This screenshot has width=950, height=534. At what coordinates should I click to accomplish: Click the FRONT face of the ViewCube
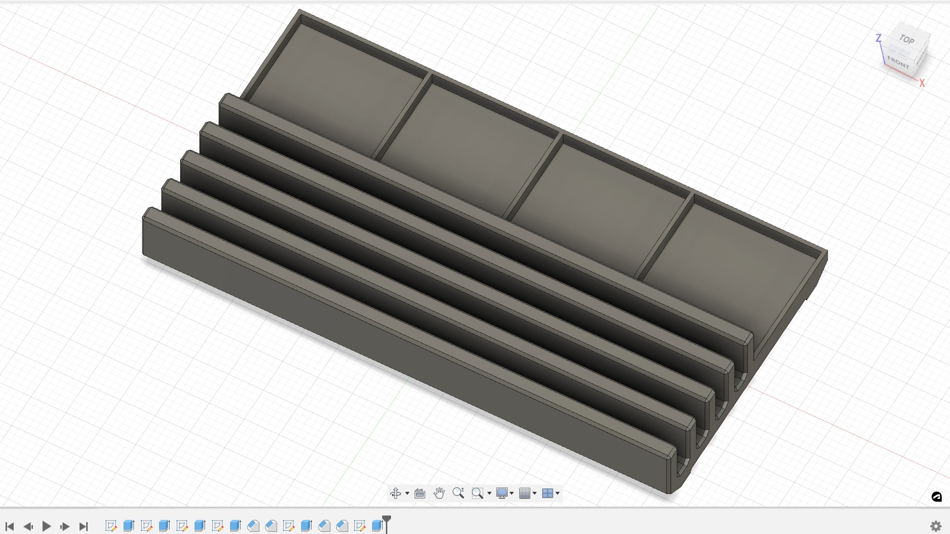click(x=898, y=62)
